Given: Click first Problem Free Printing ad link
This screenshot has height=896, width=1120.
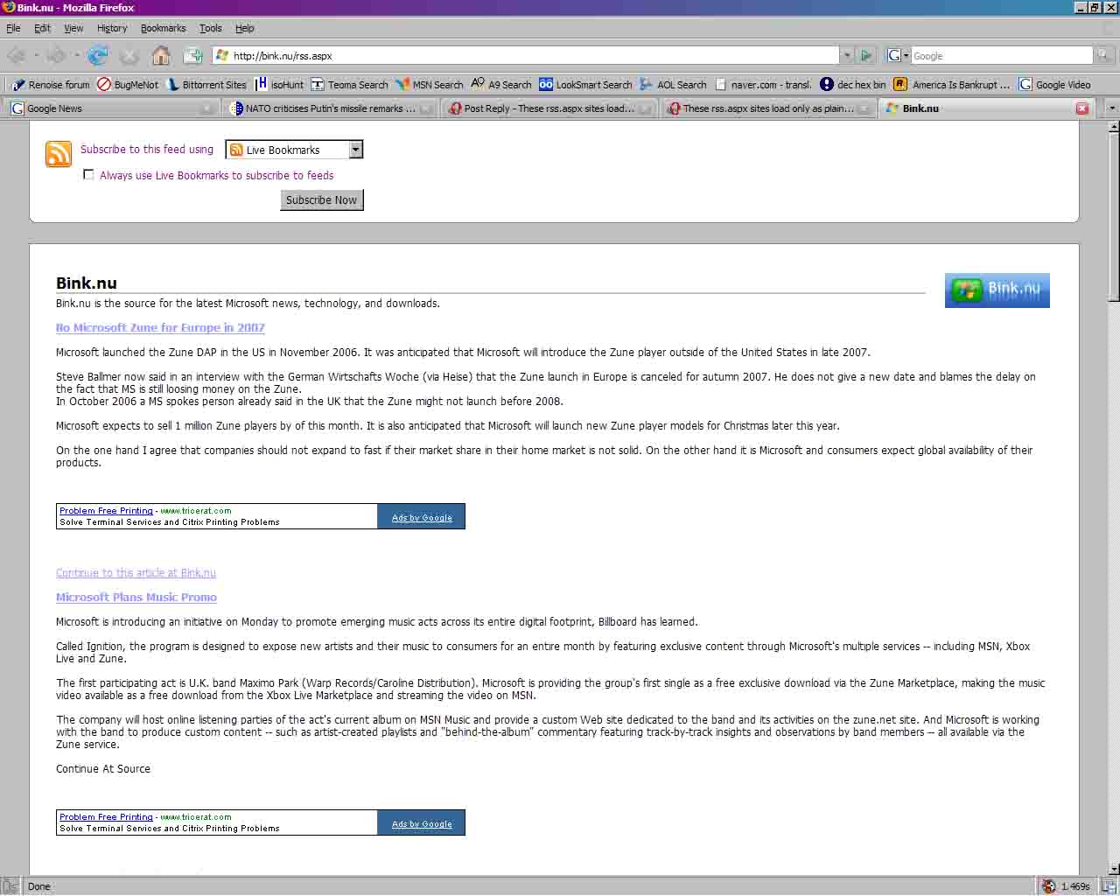Looking at the screenshot, I should click(106, 511).
